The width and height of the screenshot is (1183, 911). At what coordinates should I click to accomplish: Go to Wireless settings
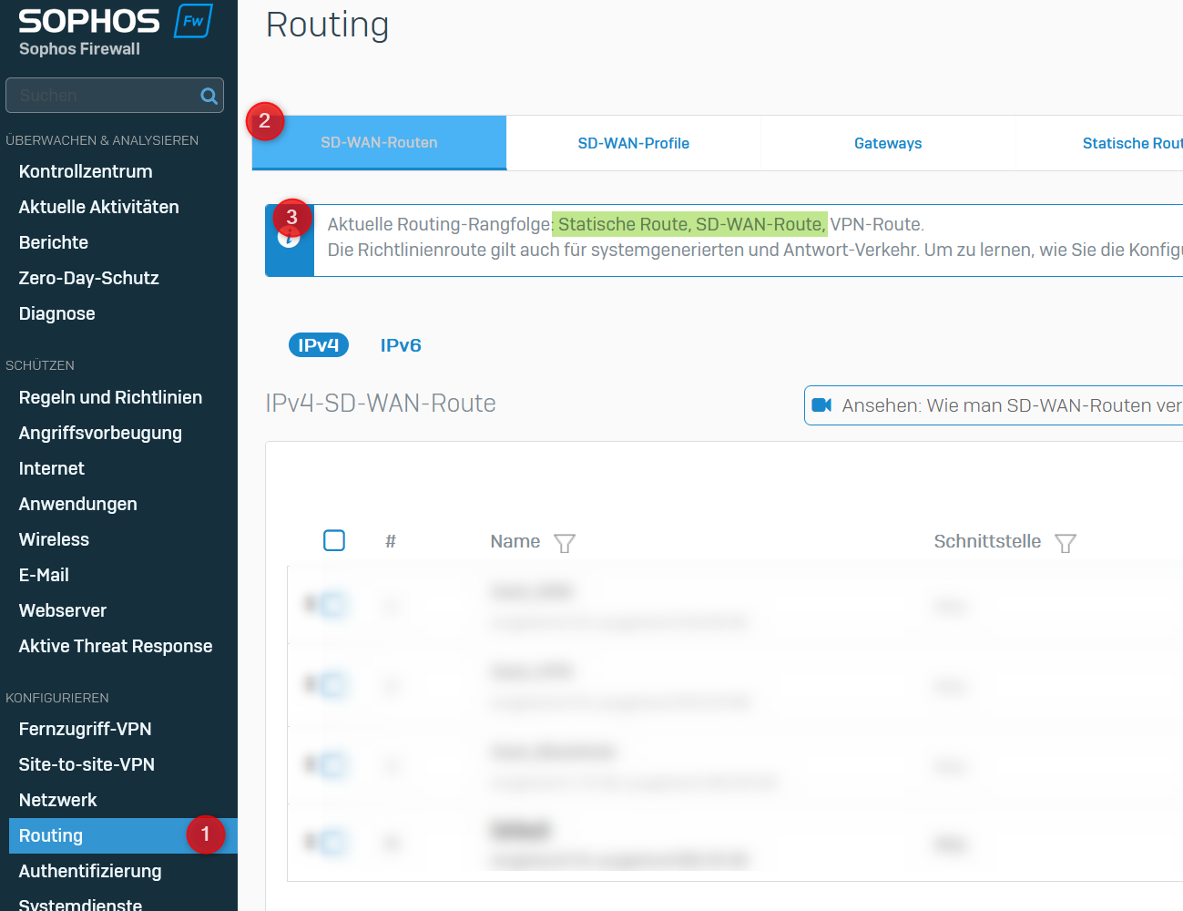click(54, 539)
